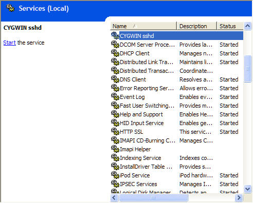
Task: Click the Fast User Switching service icon
Action: click(115, 105)
